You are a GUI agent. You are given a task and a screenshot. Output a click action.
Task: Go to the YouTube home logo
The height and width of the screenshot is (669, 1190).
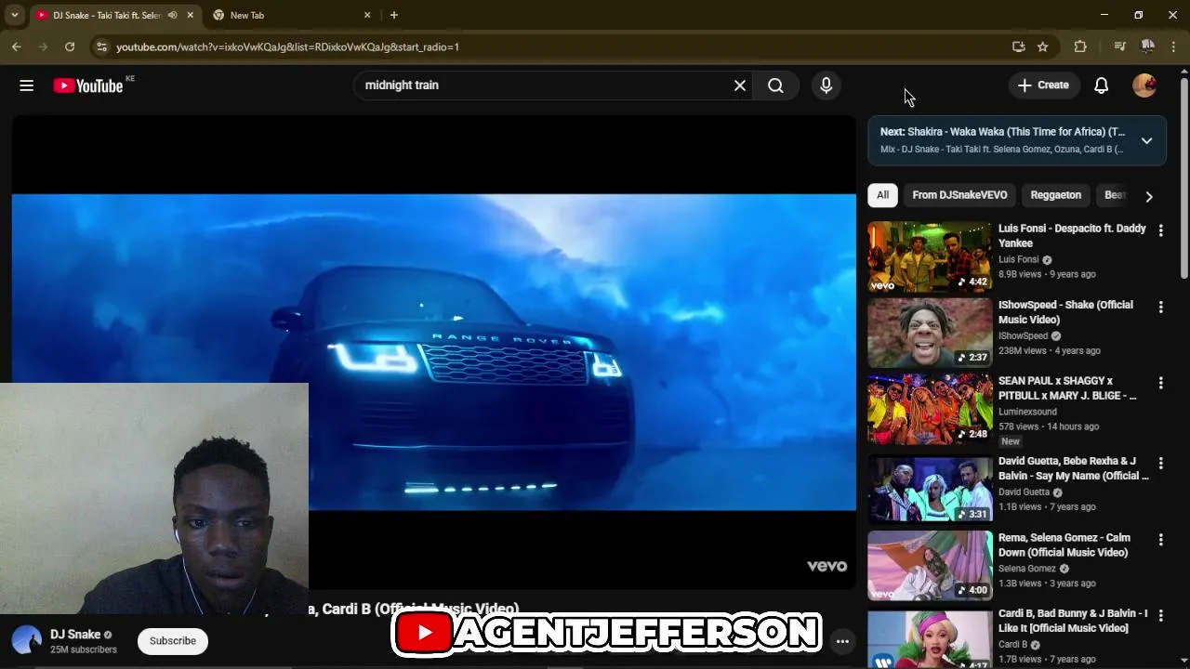[x=88, y=85]
